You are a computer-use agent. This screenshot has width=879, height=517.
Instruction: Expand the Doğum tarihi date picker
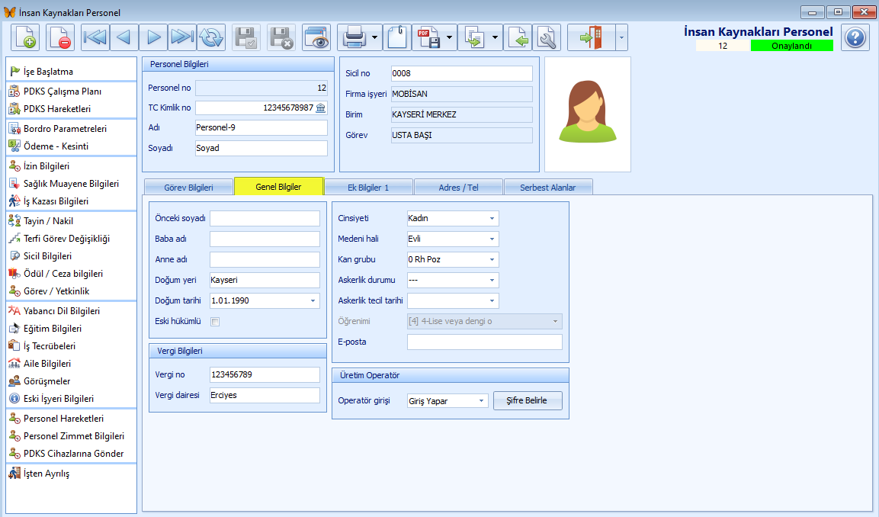pyautogui.click(x=313, y=300)
